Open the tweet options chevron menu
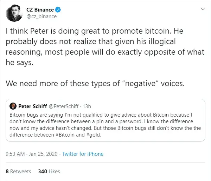This screenshot has width=211, height=181. (x=202, y=9)
